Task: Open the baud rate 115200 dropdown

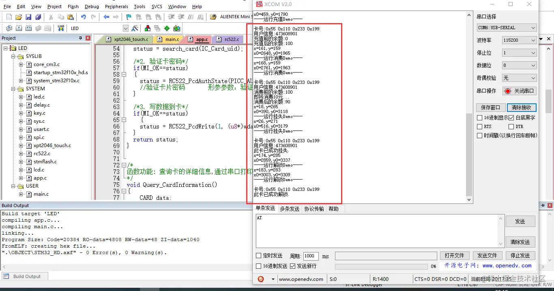Action: coord(520,40)
